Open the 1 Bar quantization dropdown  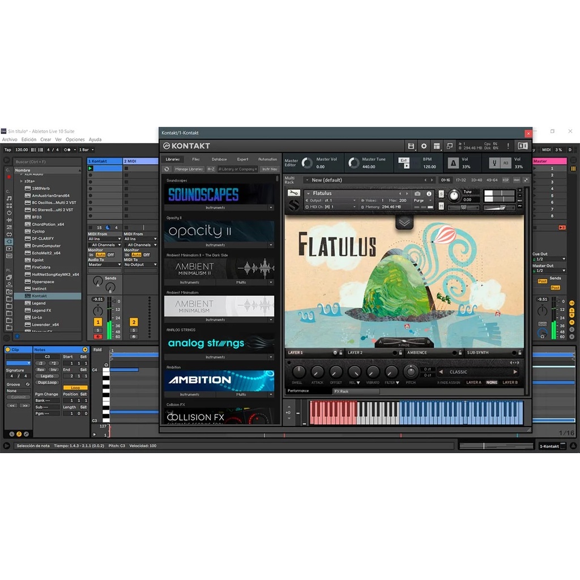86,150
